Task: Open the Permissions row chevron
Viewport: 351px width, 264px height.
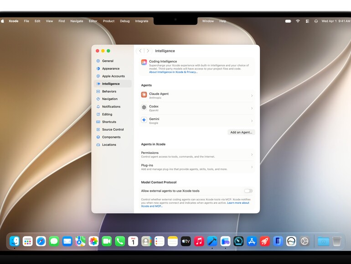Action: click(x=252, y=154)
